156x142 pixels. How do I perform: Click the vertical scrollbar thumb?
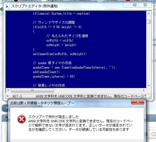coord(149,22)
